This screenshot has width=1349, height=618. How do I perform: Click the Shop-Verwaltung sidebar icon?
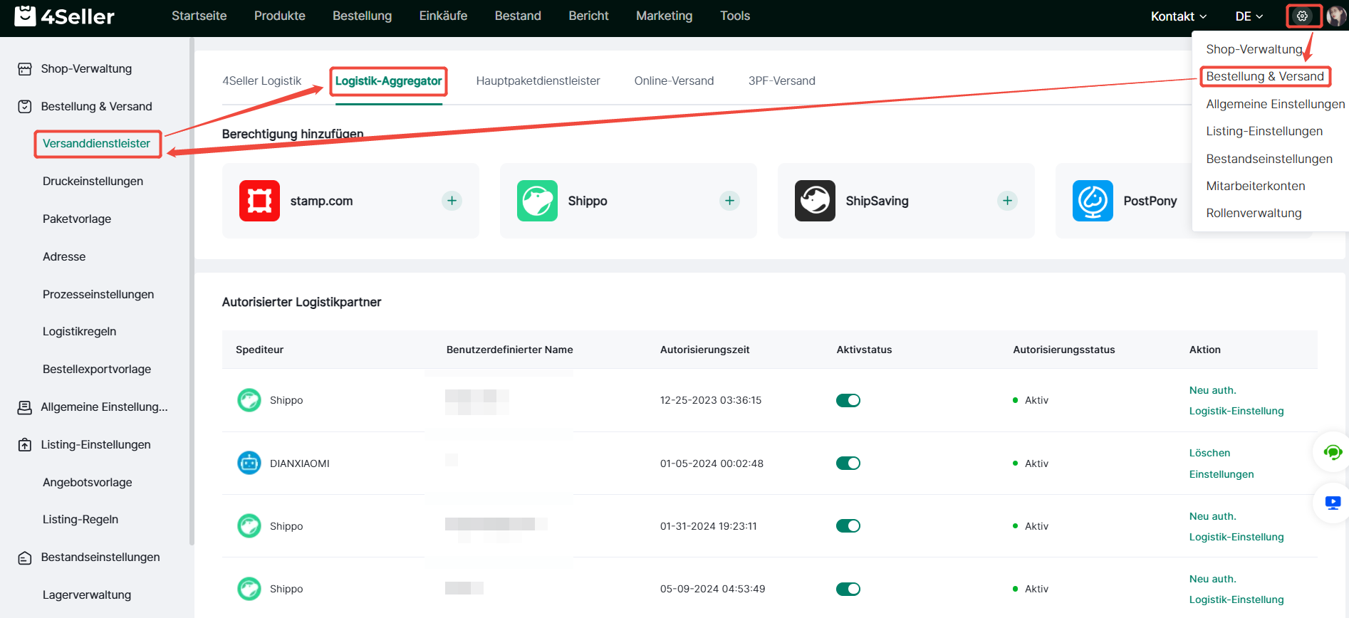coord(25,69)
